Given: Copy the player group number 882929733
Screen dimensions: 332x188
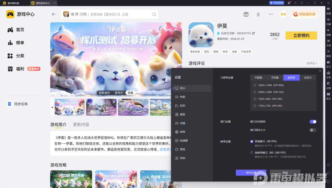Looking at the screenshot, I should (x=253, y=33).
